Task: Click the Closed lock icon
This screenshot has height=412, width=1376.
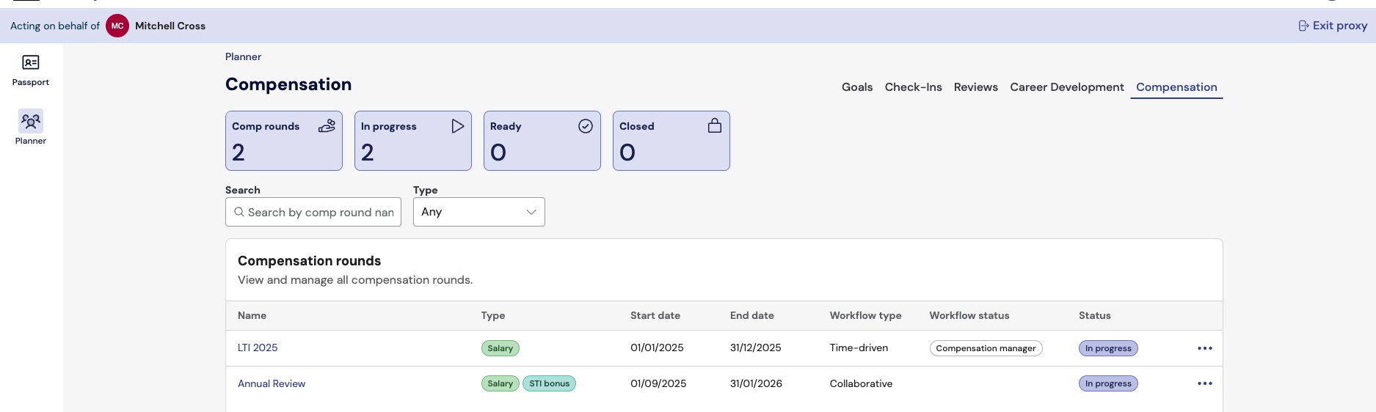Action: tap(714, 126)
